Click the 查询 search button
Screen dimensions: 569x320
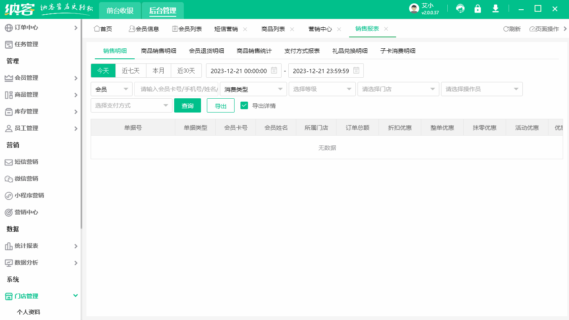(188, 105)
